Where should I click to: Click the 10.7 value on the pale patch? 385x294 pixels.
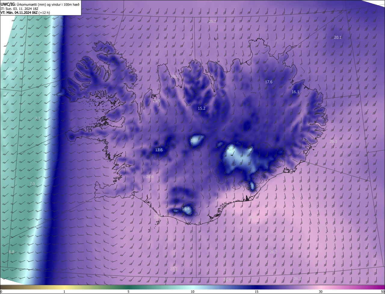(x=194, y=140)
